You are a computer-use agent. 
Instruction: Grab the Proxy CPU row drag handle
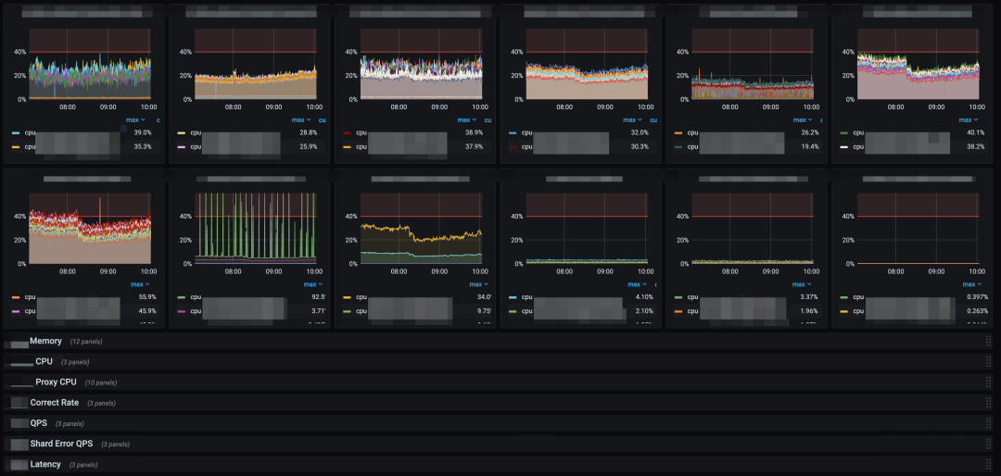click(988, 382)
